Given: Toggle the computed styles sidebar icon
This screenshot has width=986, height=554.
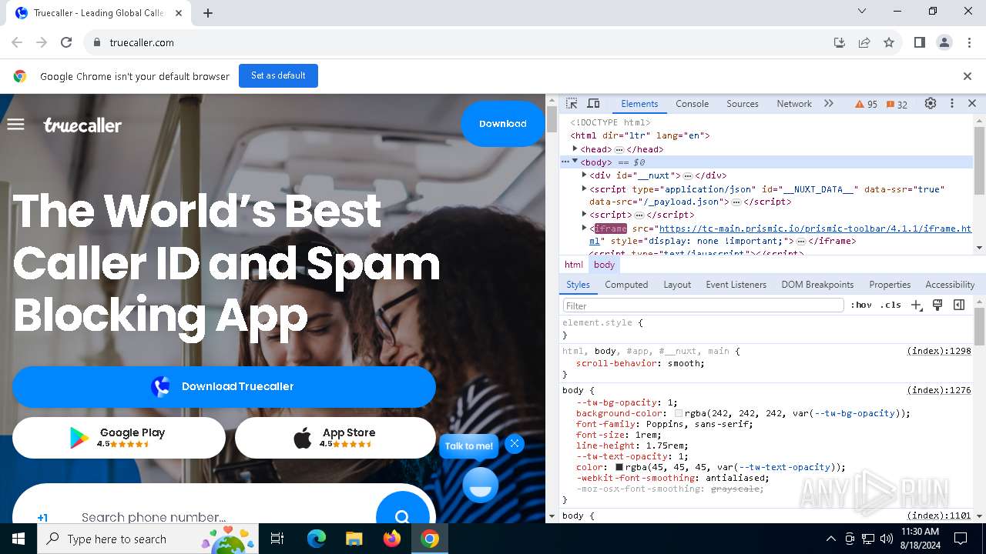Looking at the screenshot, I should (959, 305).
